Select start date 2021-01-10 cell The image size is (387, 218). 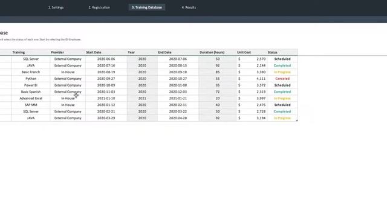[x=106, y=98]
